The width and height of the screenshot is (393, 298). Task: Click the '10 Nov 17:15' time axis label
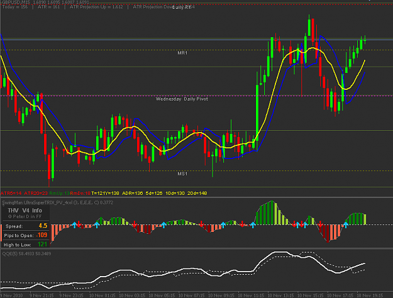click(340, 295)
